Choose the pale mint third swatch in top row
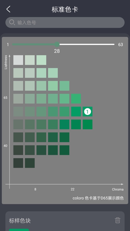 click(41, 60)
